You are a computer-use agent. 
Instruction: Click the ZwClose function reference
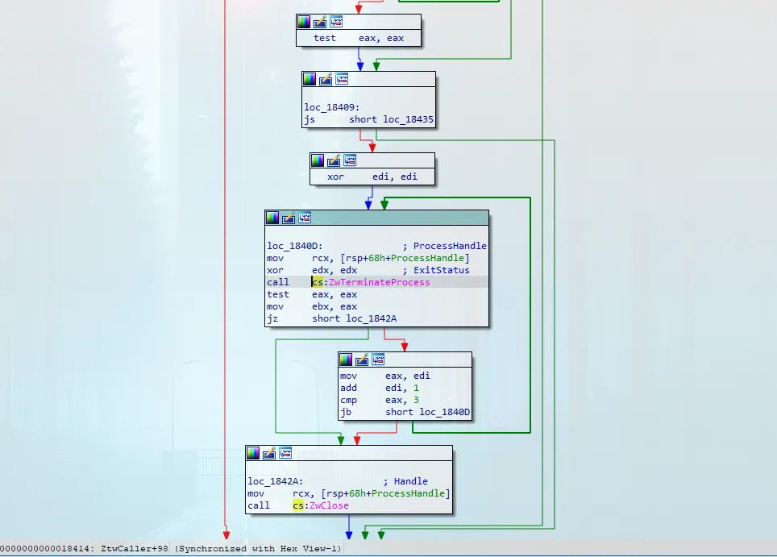coord(329,505)
